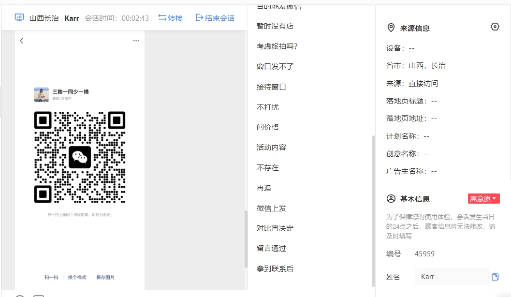
Task: Select quick reply 活动内容
Action: tap(271, 148)
